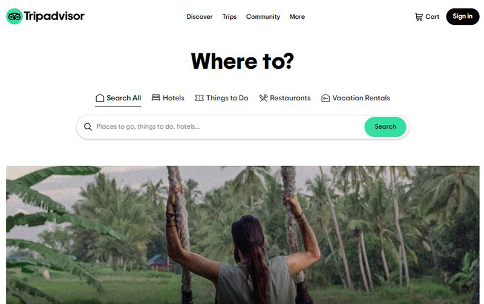The width and height of the screenshot is (484, 304).
Task: Click the Restaurants fork and knife icon
Action: (263, 98)
